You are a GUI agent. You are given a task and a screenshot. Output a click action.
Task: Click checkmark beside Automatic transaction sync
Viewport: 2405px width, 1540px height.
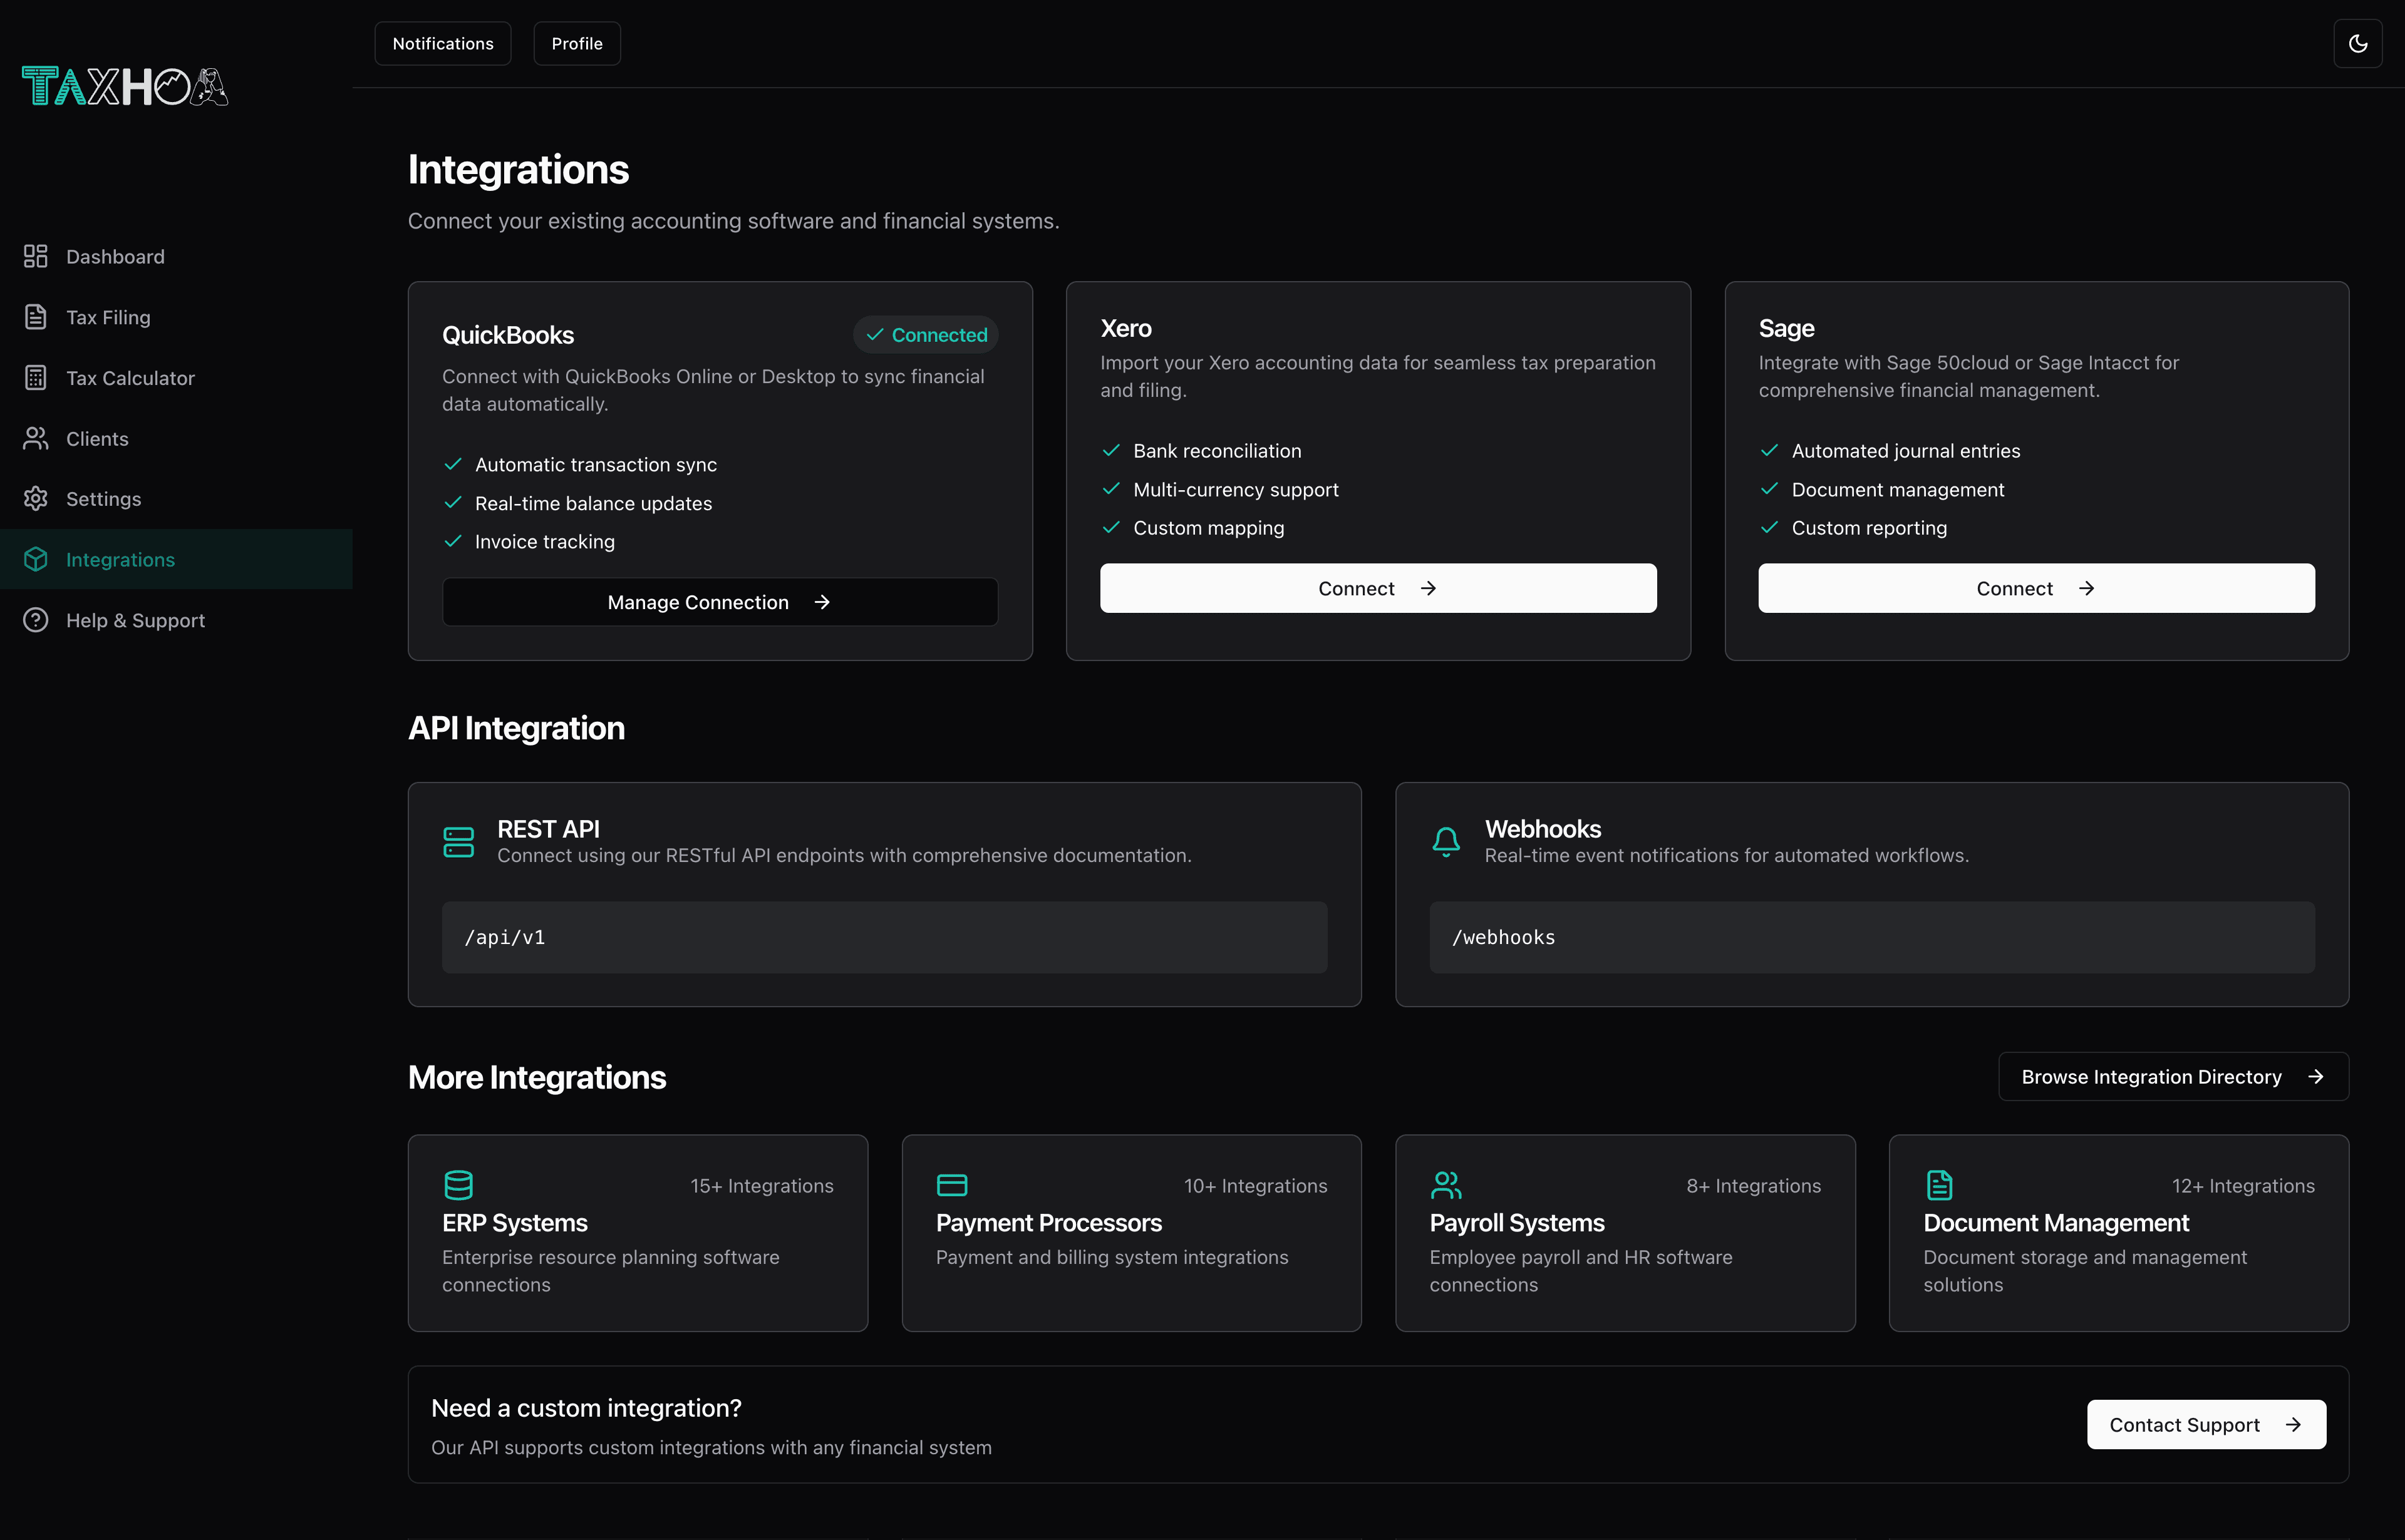click(452, 464)
